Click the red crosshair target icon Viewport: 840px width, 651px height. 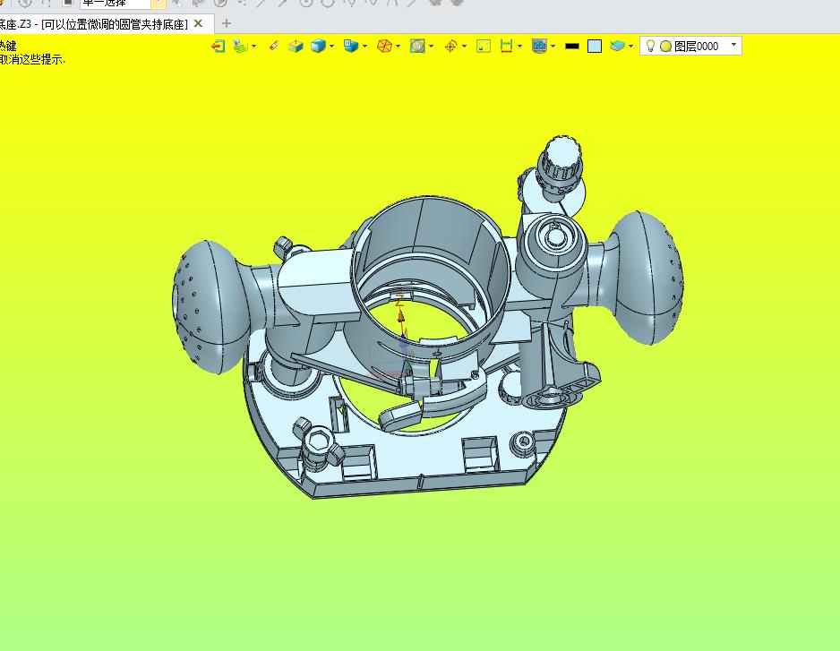point(450,46)
